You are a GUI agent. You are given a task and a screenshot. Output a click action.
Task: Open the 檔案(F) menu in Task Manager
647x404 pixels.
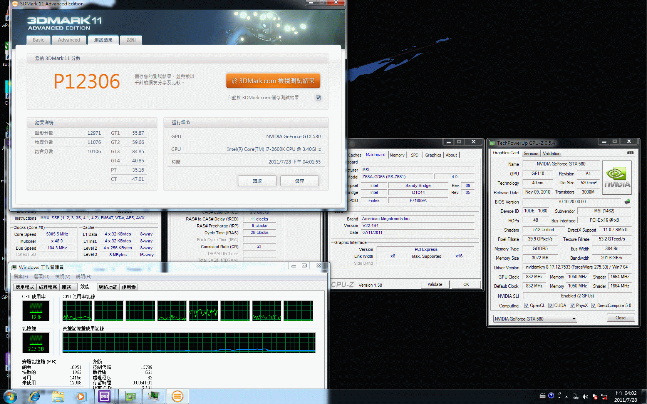tap(20, 277)
